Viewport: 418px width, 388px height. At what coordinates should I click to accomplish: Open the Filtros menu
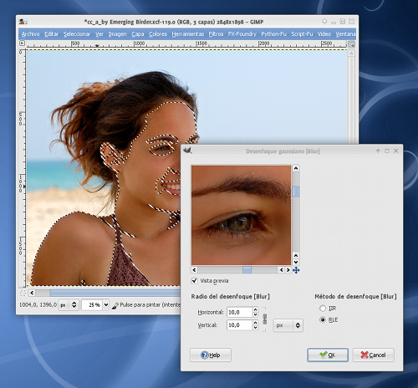coord(216,34)
